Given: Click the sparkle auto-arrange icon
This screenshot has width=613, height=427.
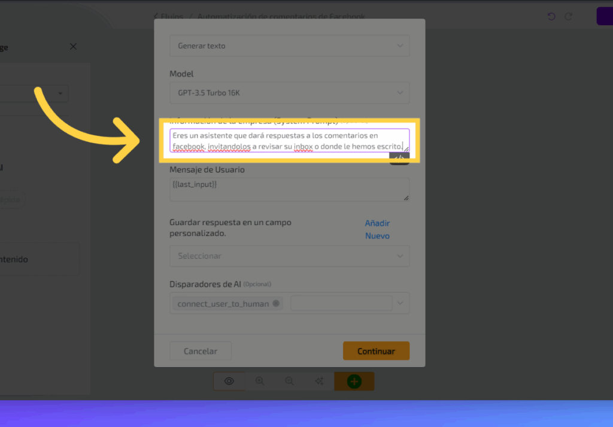Looking at the screenshot, I should tap(319, 381).
